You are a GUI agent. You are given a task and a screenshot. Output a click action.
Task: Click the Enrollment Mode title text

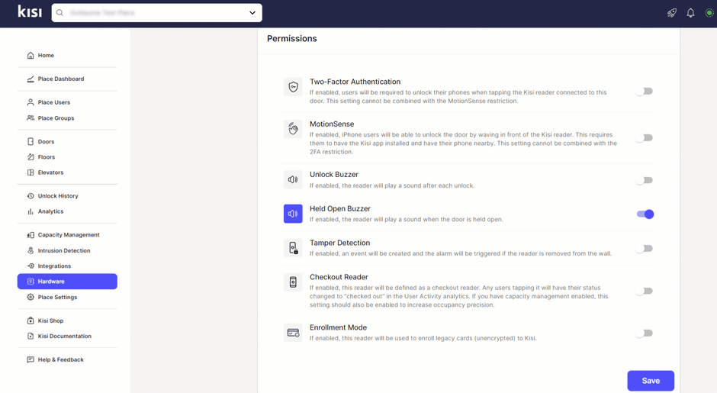(339, 327)
